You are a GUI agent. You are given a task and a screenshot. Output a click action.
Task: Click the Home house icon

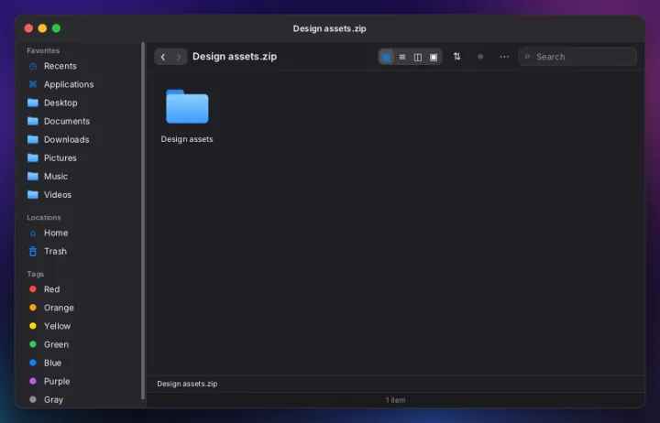[33, 233]
